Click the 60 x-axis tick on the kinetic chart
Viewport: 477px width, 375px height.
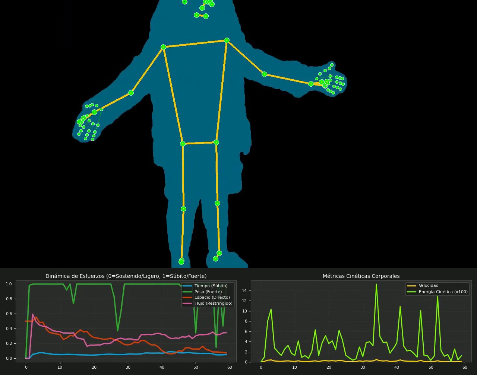pyautogui.click(x=465, y=367)
